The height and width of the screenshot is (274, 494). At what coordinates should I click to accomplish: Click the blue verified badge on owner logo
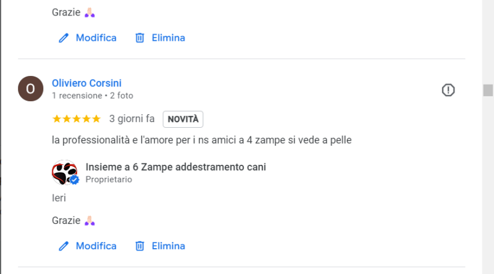coord(75,180)
